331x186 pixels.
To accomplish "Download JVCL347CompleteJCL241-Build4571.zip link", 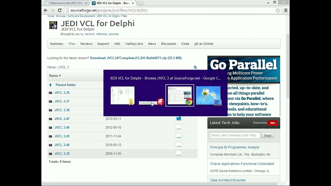I will pyautogui.click(x=136, y=58).
